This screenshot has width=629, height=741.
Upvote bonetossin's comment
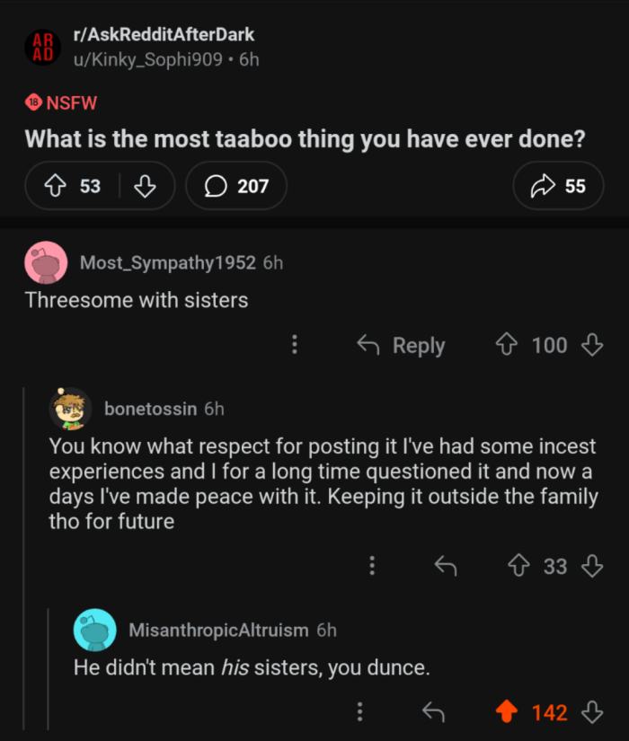[x=518, y=565]
